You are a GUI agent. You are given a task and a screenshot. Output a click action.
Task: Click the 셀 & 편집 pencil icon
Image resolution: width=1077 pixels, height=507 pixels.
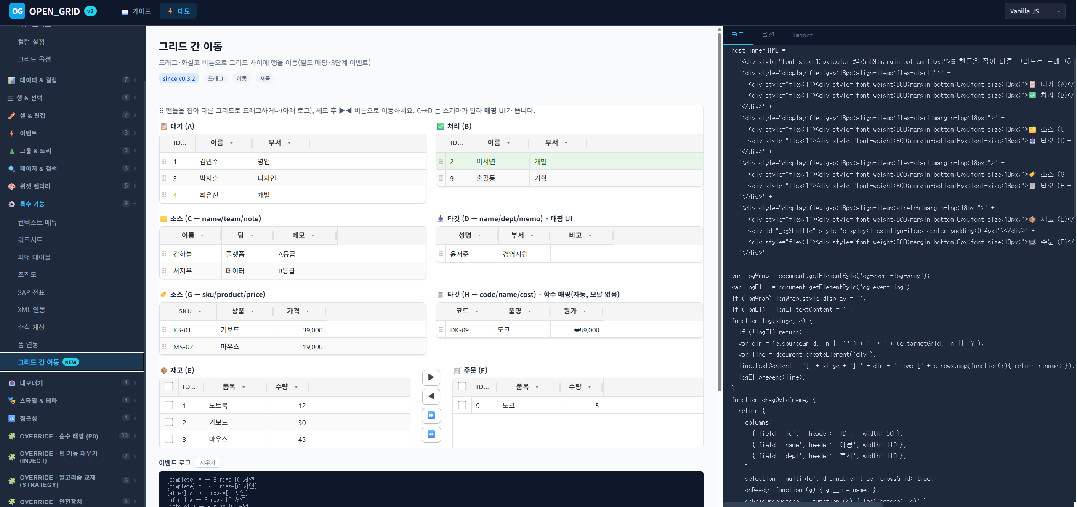12,115
